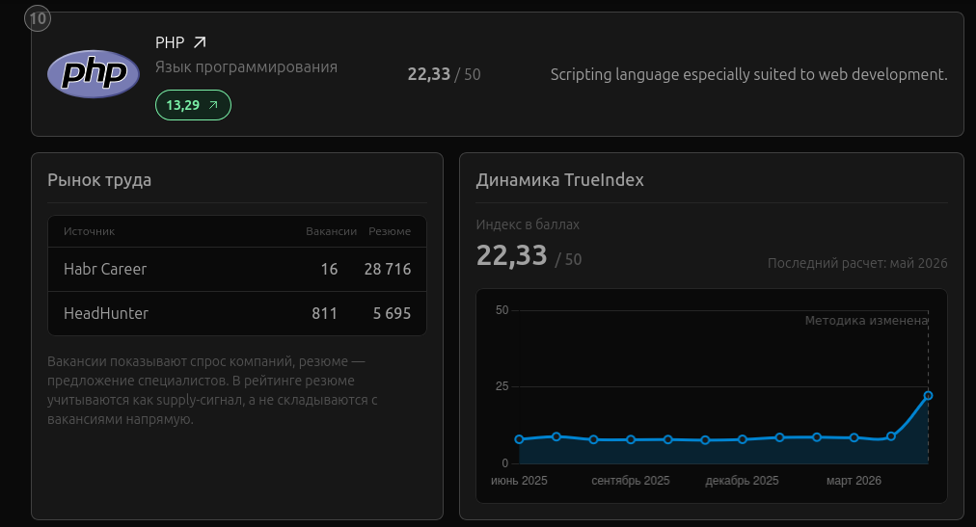The image size is (976, 527).
Task: Click the rank number 10 badge
Action: (x=38, y=18)
